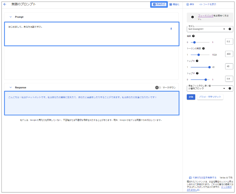Click the response text output area
Image resolution: width=236 pixels, height=194 pixels.
92,103
